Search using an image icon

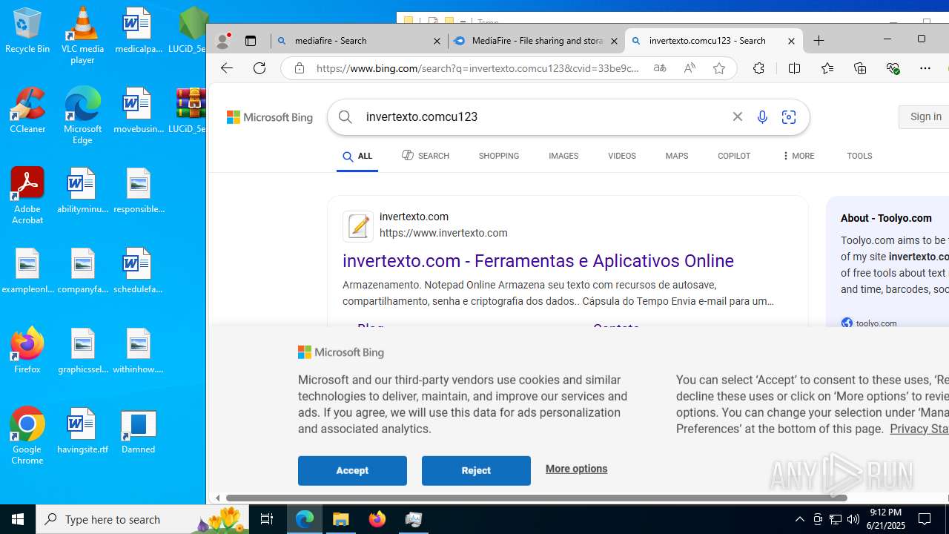789,117
